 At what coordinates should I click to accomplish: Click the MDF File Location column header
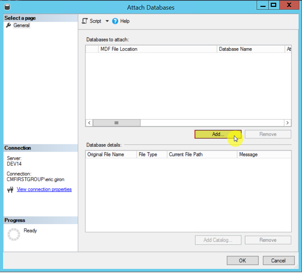(x=158, y=49)
